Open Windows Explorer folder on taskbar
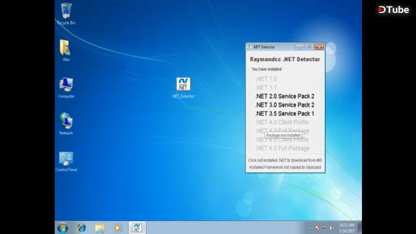Screen dimensions: 416x234 (x=99, y=228)
